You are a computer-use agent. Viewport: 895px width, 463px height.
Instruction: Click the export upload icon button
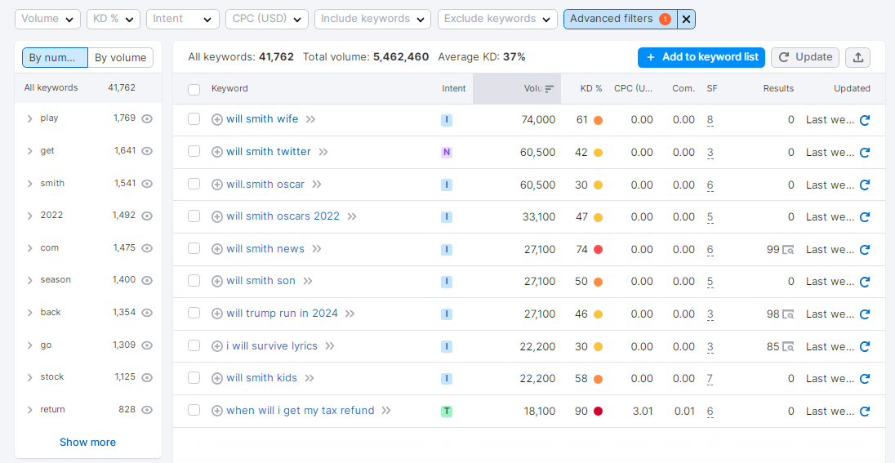(x=858, y=57)
